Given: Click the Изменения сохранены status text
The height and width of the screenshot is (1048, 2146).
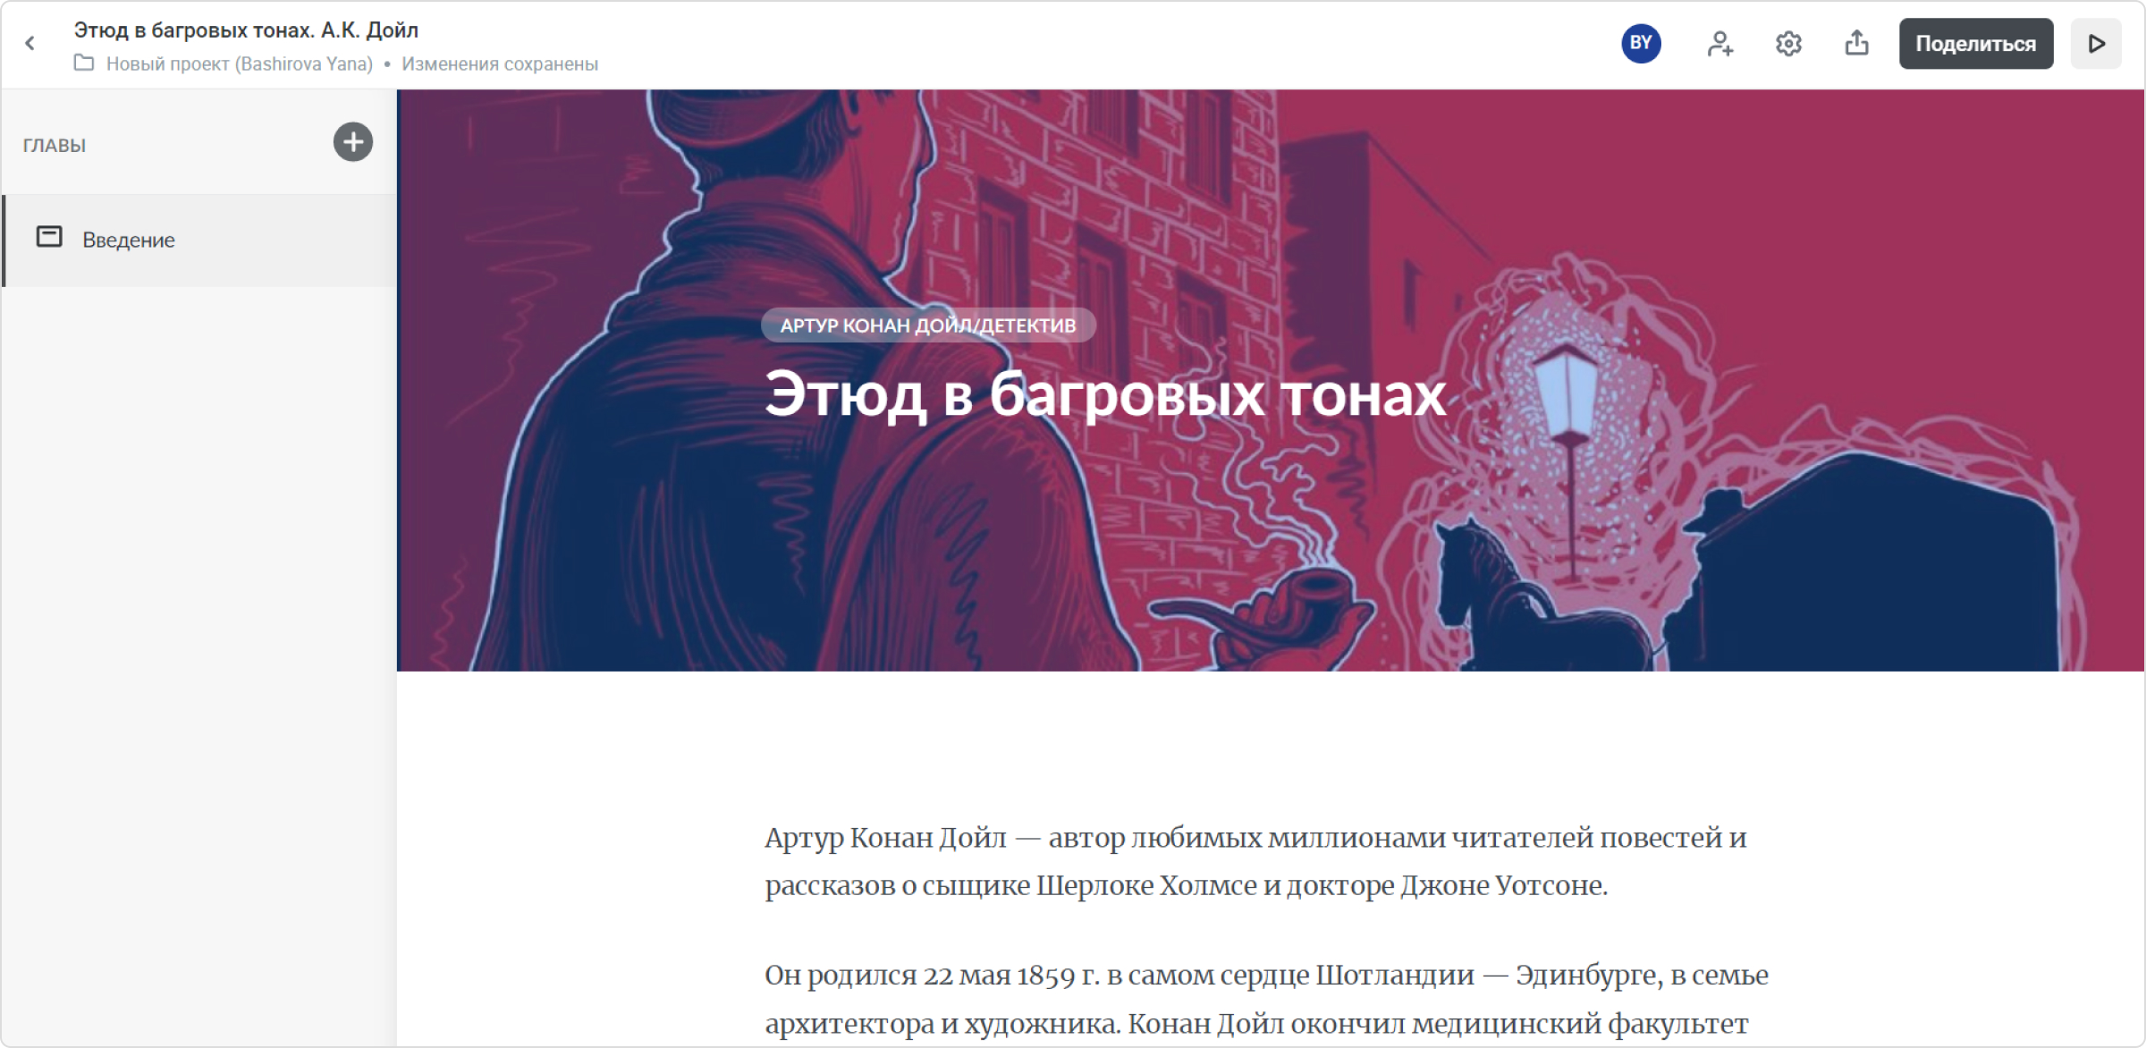Looking at the screenshot, I should [x=500, y=64].
